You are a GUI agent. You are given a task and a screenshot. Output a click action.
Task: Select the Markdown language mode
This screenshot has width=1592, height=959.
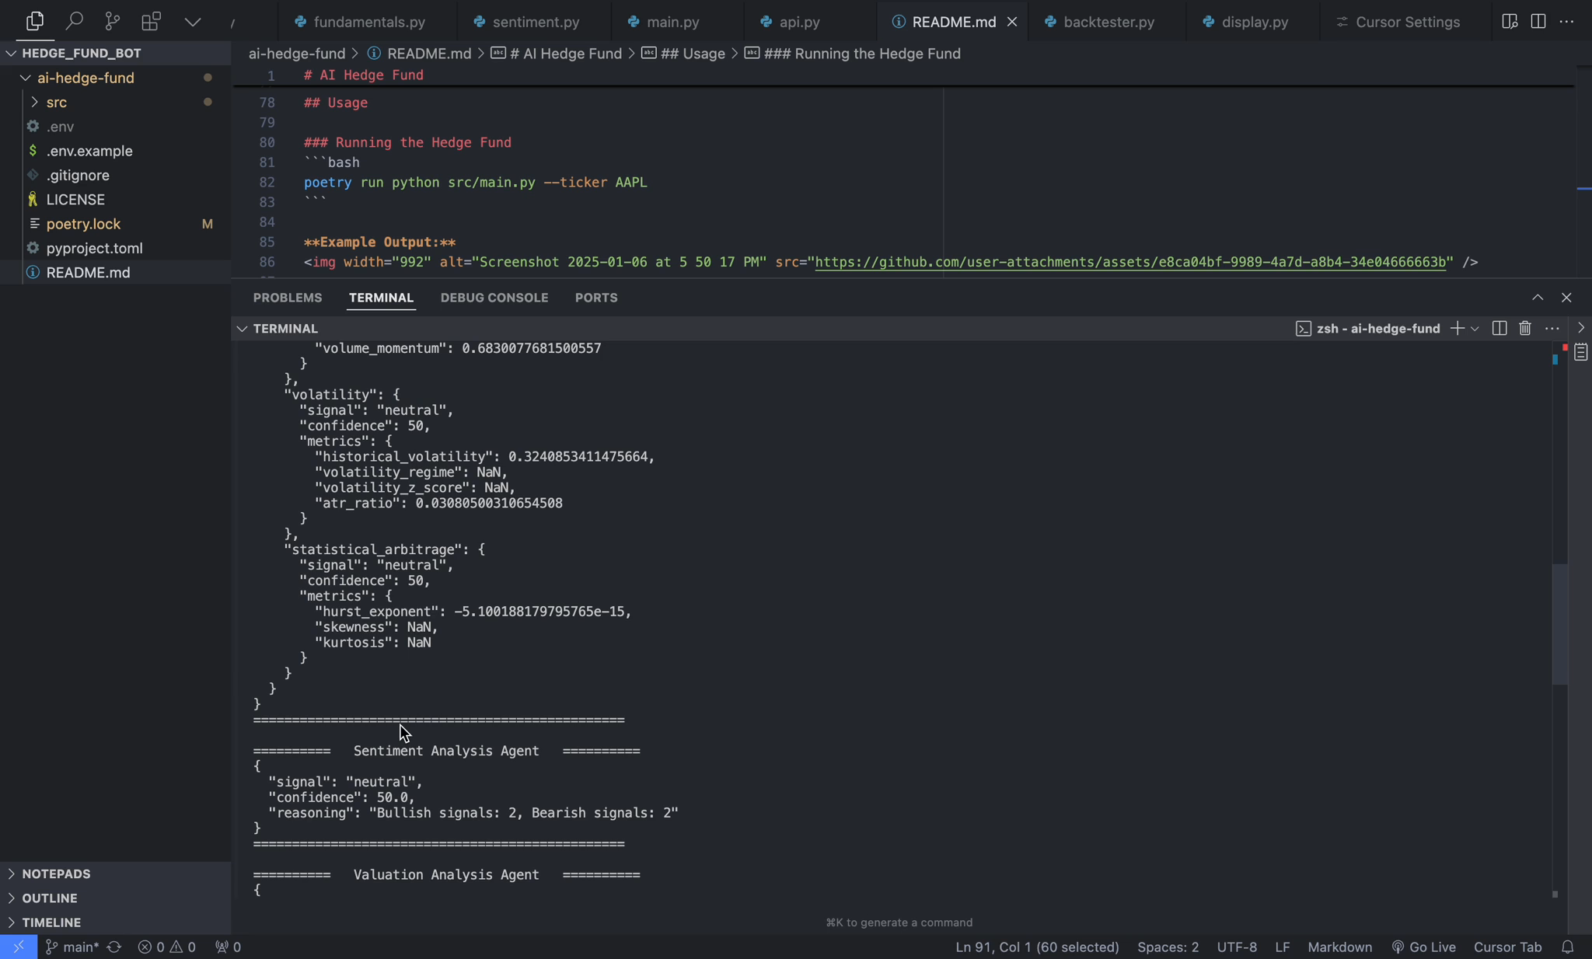coord(1339,947)
